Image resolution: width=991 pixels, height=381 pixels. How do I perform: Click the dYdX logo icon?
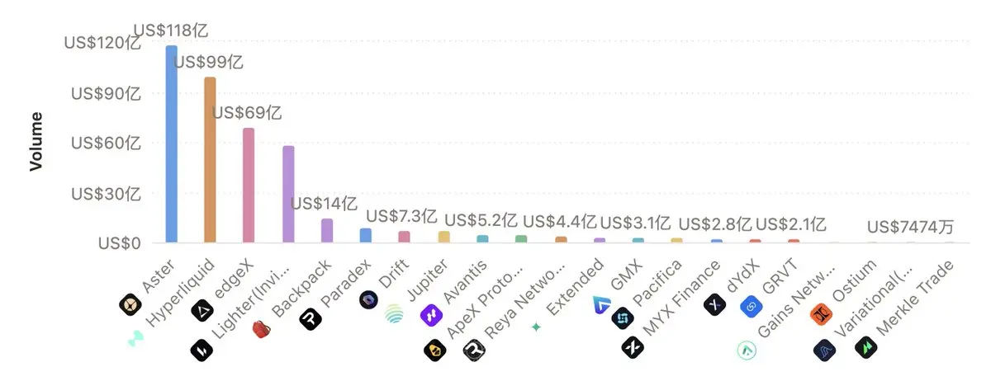pyautogui.click(x=714, y=305)
